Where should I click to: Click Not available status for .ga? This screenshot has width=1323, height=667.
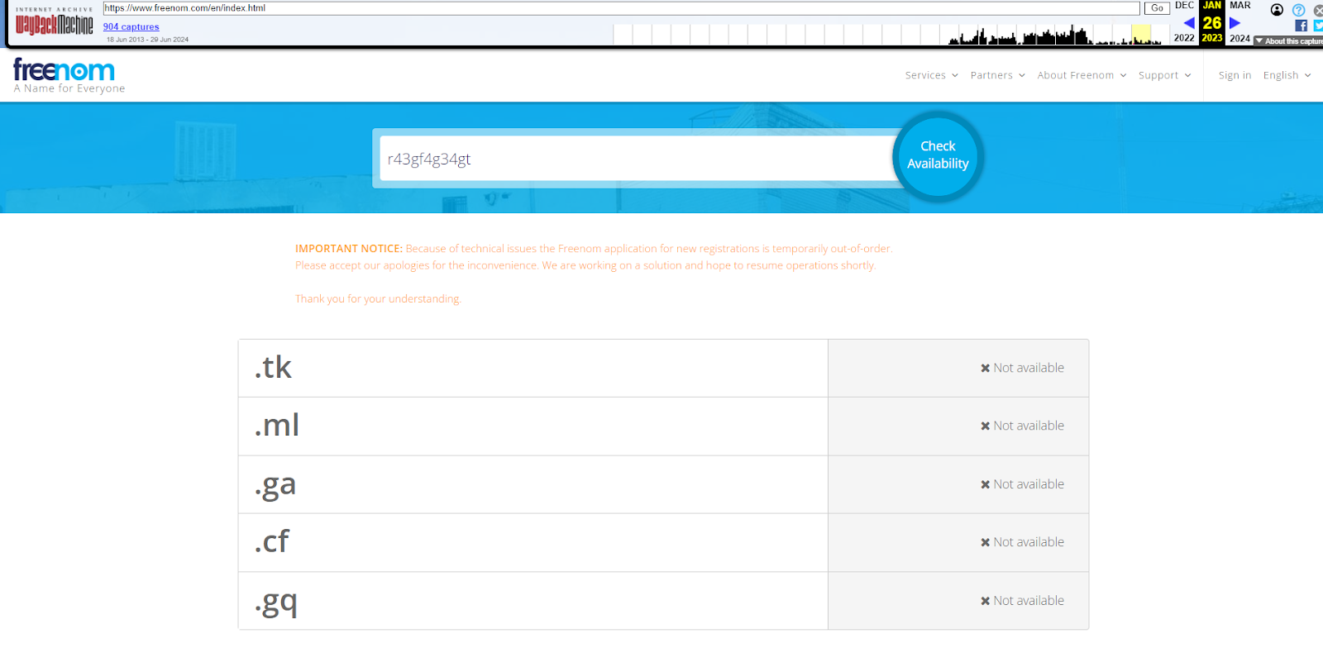(x=1022, y=484)
